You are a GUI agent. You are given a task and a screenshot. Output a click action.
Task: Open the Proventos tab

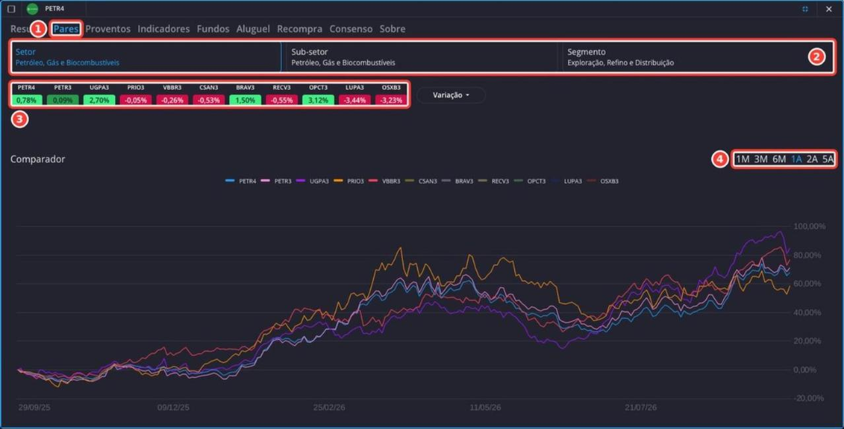(108, 29)
